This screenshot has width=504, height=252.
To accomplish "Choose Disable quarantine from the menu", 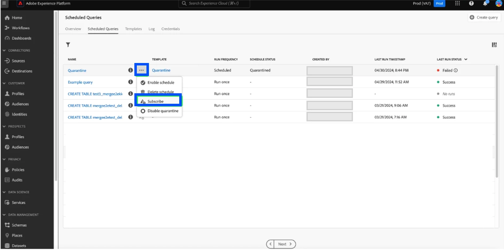I will (x=159, y=111).
